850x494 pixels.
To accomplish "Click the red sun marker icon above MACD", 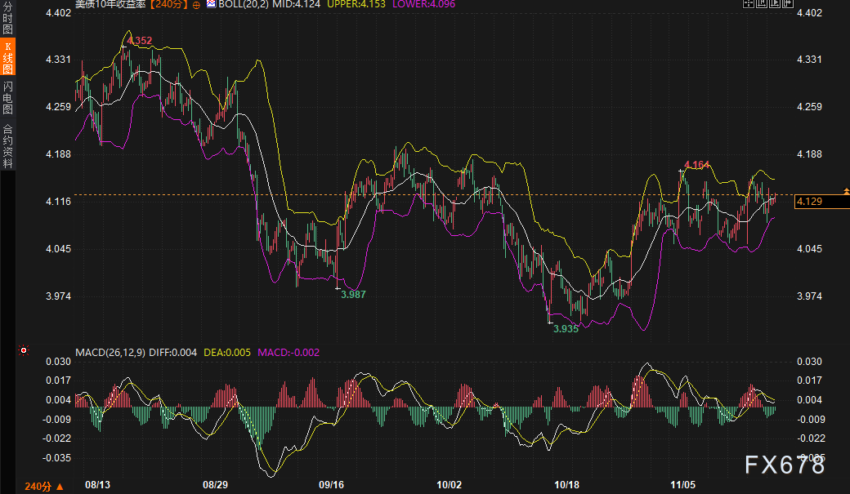I will coord(24,351).
